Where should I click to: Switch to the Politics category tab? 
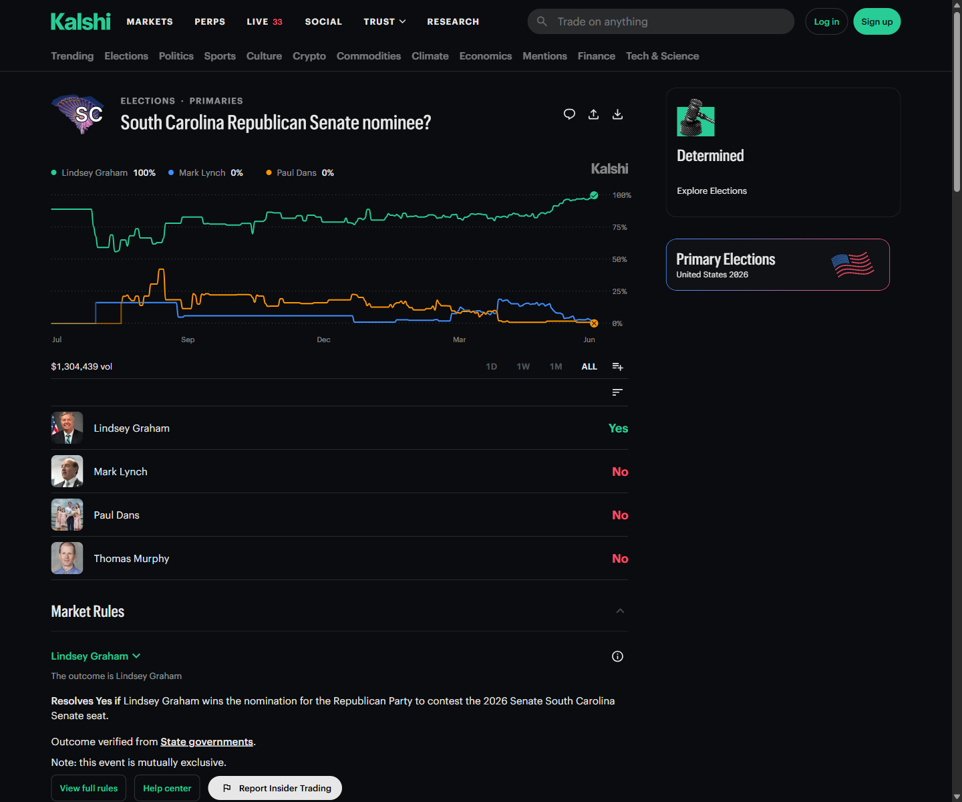[x=176, y=56]
